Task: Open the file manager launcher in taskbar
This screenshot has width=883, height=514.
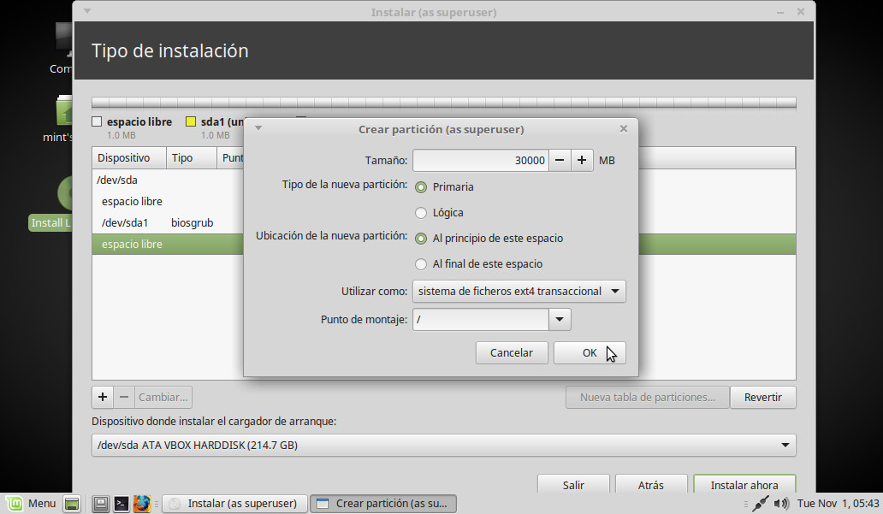Action: [x=100, y=503]
